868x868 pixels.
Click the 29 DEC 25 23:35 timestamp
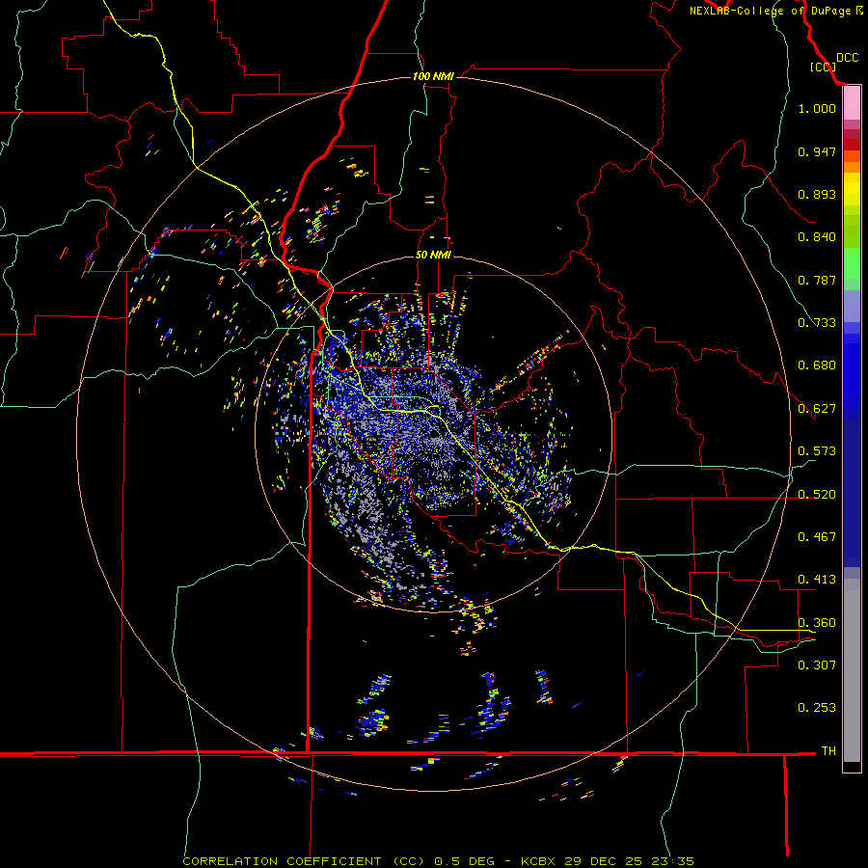(630, 861)
